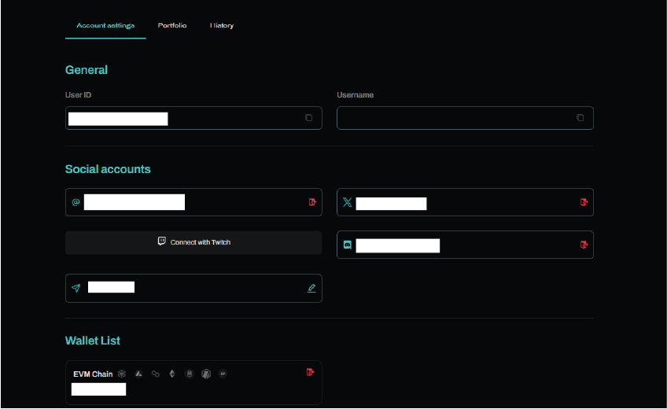Copy the User ID value
Screen dimensions: 667x409
tap(309, 118)
